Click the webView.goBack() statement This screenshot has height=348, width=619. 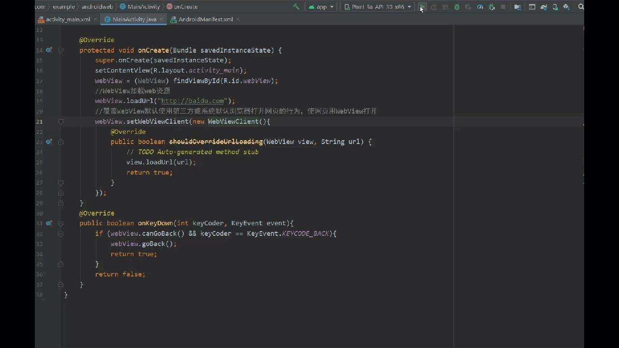tap(144, 244)
